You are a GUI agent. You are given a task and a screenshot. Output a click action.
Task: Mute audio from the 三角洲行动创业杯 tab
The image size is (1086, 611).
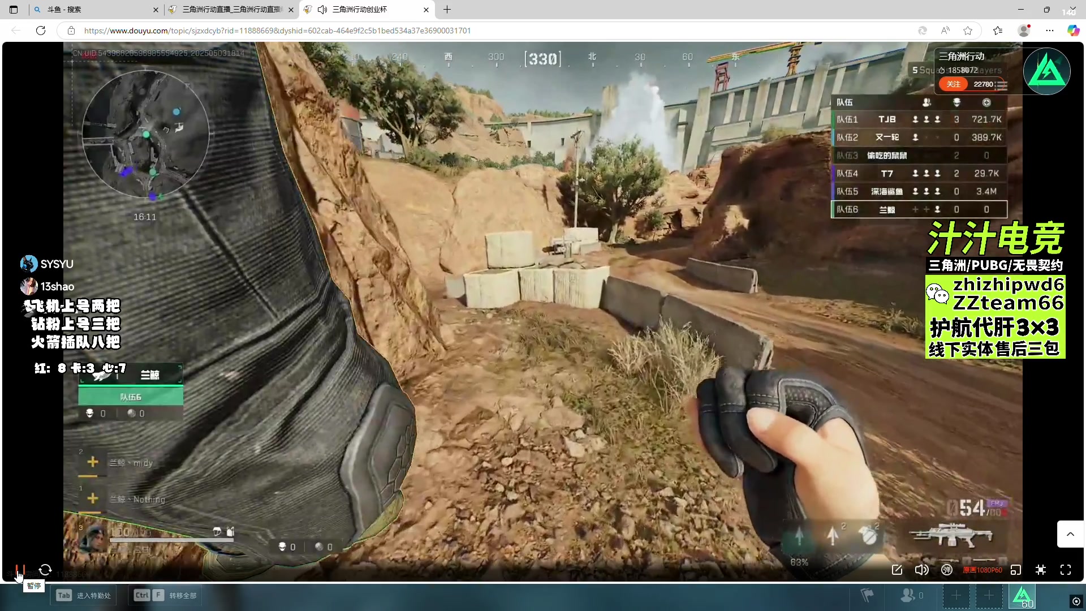(x=322, y=10)
